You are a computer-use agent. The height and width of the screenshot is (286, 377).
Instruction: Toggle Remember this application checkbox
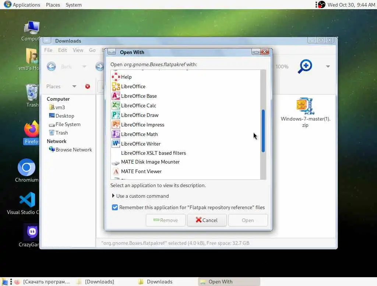(x=115, y=207)
